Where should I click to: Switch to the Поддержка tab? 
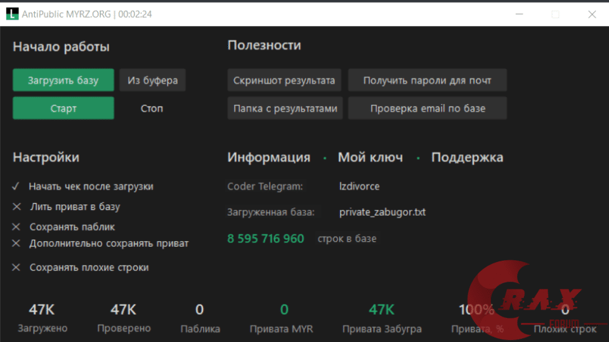click(x=468, y=157)
